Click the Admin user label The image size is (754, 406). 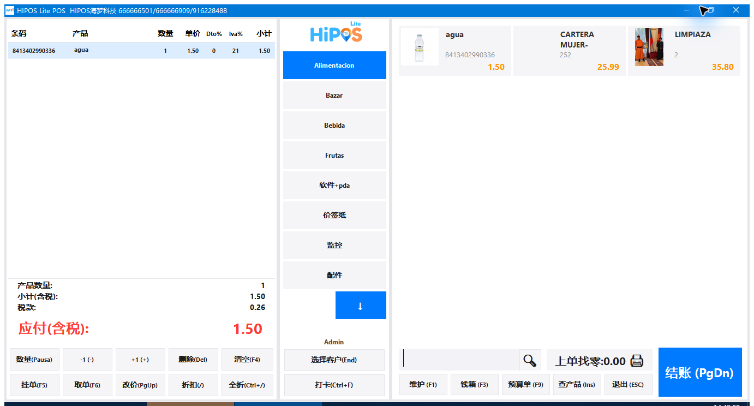(x=334, y=342)
